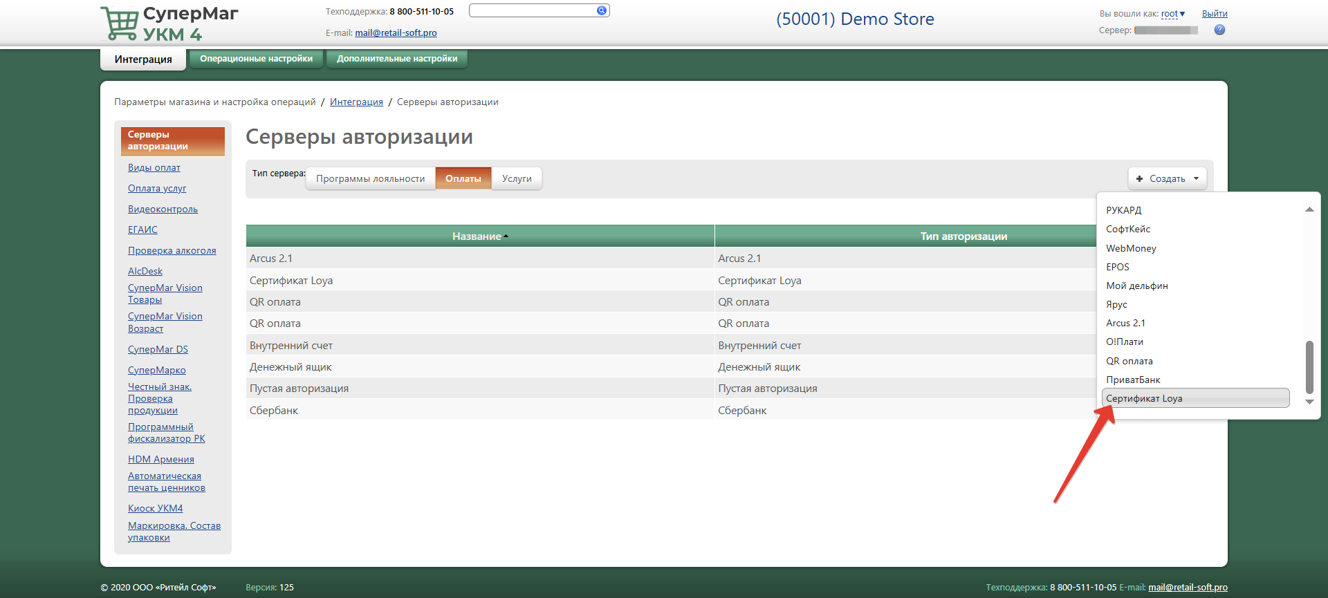1328x598 pixels.
Task: Switch server type to Оплаты
Action: click(x=463, y=178)
